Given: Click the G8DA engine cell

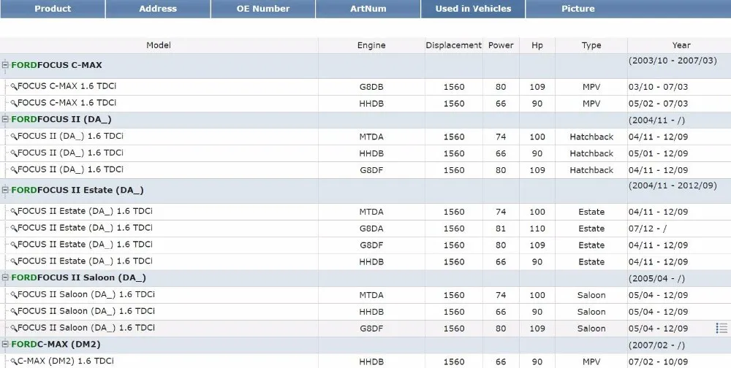Looking at the screenshot, I should (x=371, y=229).
